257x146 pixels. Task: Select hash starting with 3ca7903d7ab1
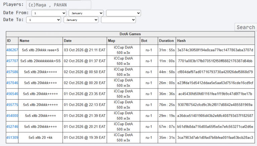[x=215, y=138]
